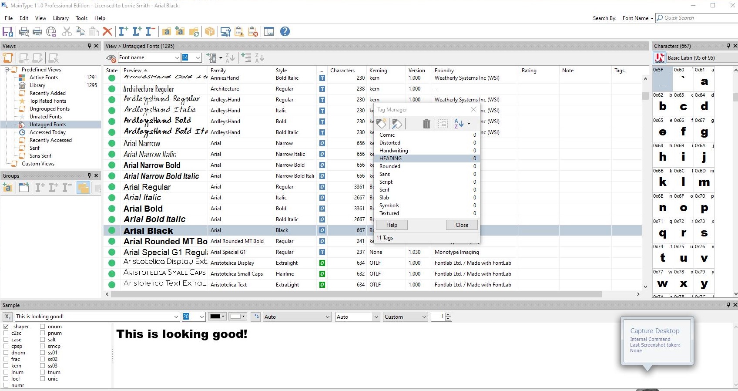Click the Help button in Tag Manager

392,225
